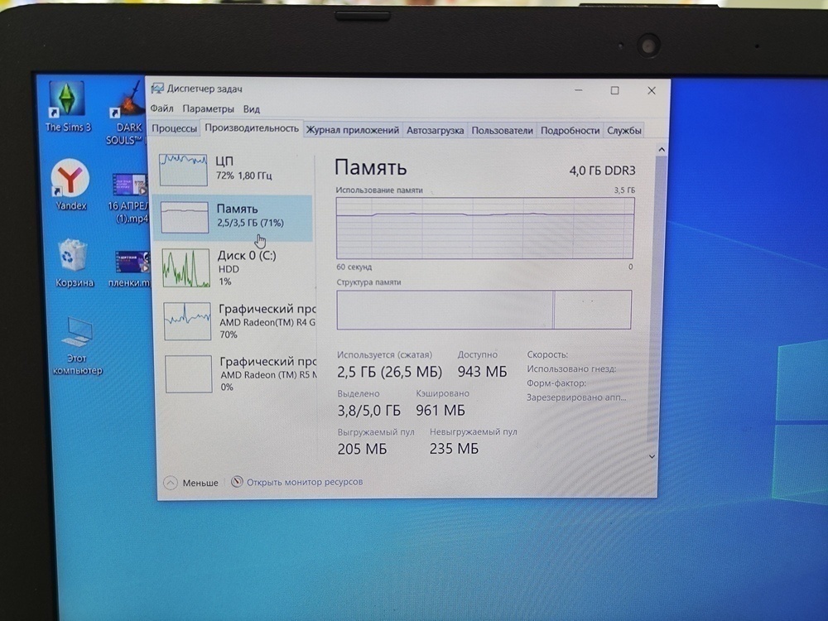Launch The Sims 3 from the desktop

click(x=66, y=98)
